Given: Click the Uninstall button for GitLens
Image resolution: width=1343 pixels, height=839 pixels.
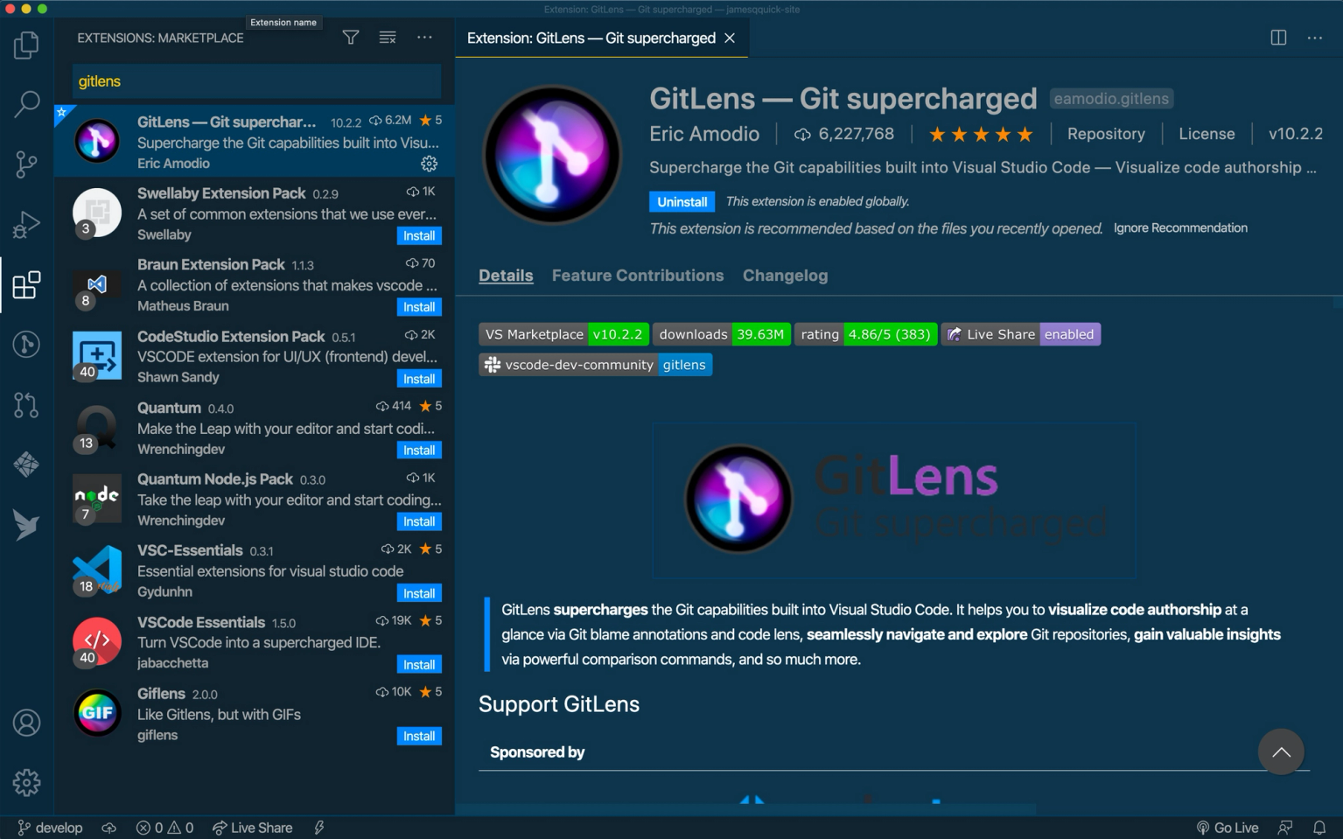Looking at the screenshot, I should click(x=682, y=201).
